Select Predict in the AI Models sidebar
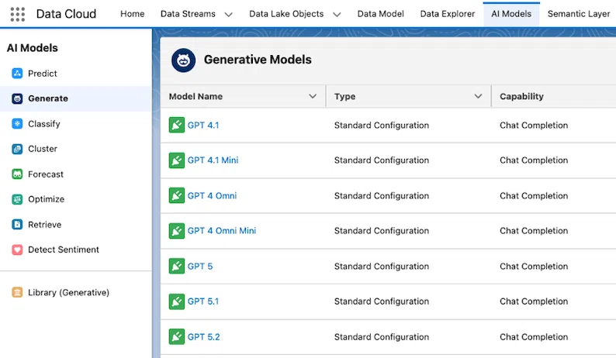 click(75, 74)
